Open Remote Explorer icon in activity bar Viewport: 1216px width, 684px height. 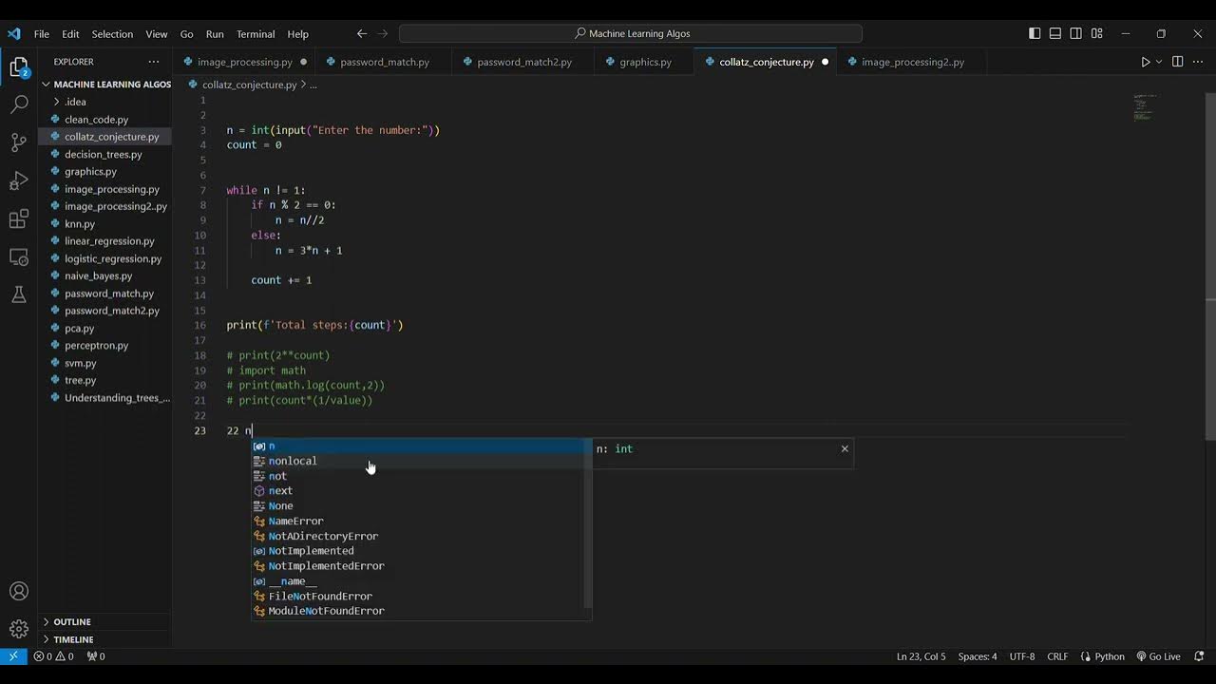click(x=19, y=257)
